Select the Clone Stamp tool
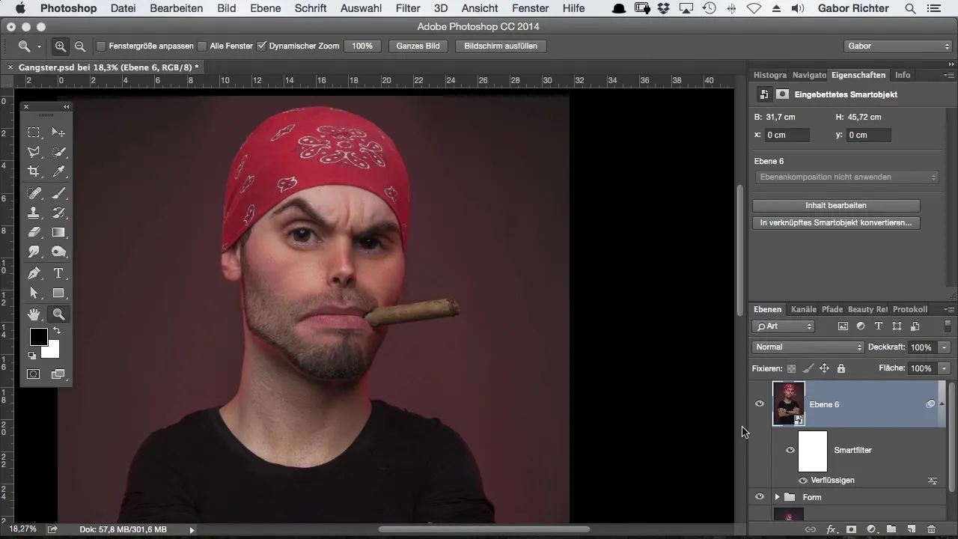 tap(34, 213)
